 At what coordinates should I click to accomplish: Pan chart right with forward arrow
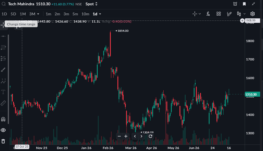(141, 136)
